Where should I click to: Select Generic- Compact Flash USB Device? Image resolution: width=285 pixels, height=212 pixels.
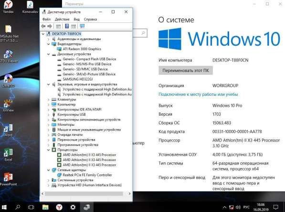(x=89, y=59)
